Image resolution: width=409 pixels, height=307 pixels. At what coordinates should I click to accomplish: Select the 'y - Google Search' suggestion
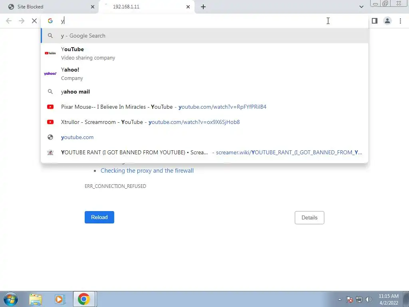point(204,36)
